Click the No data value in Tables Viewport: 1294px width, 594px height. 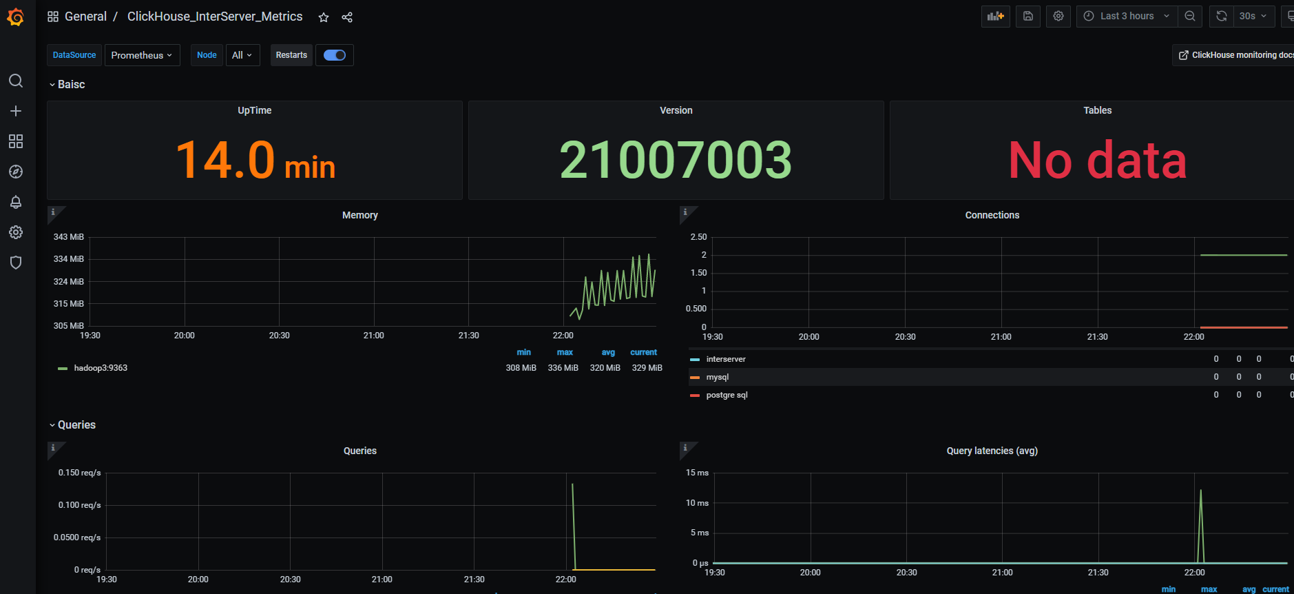point(1098,160)
